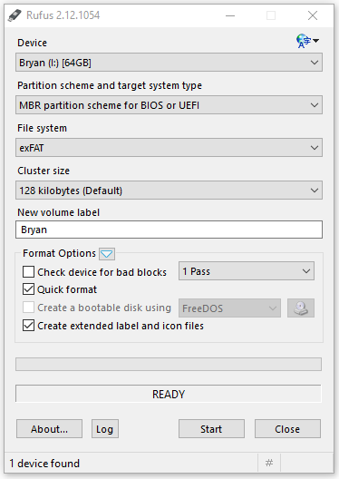Screen dimensions: 339x479
Task: Open the 1 Pass bad blocks dropdown
Action: (x=247, y=271)
